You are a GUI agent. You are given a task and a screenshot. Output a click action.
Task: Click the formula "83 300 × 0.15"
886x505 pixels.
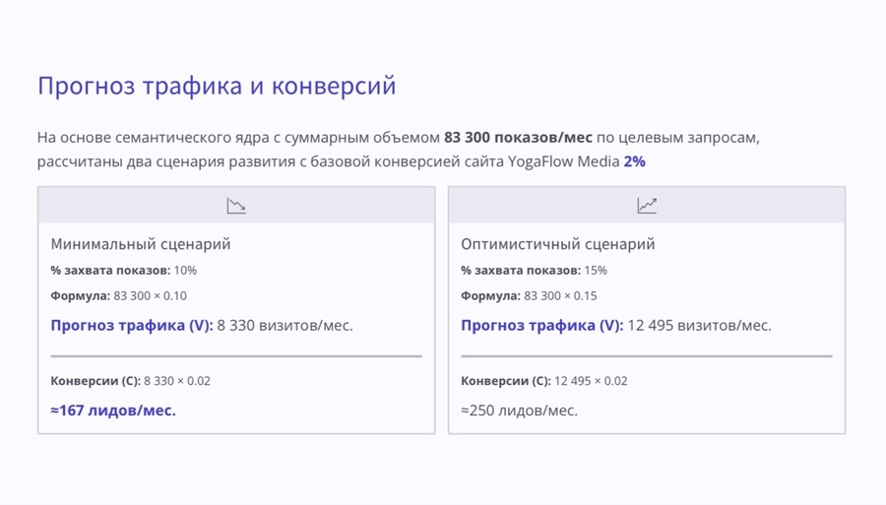560,296
